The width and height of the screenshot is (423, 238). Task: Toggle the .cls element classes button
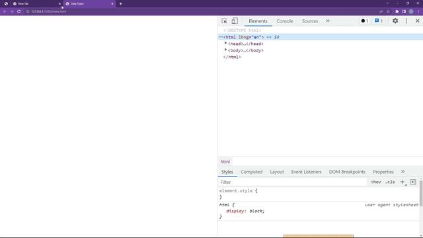coord(390,182)
